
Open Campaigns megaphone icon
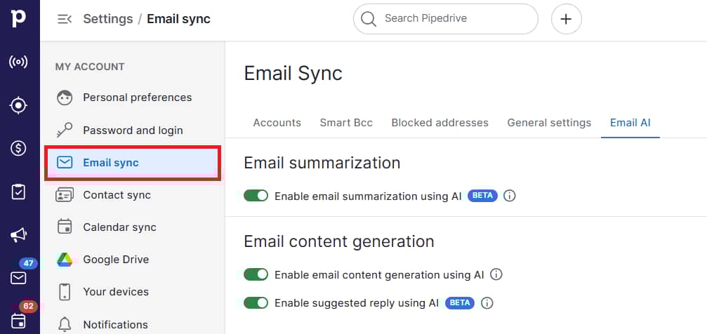[18, 235]
